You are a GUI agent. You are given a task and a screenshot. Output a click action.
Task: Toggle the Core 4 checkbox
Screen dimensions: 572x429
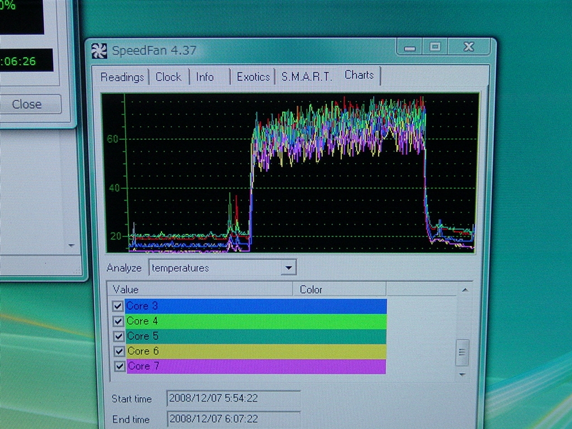pos(118,321)
